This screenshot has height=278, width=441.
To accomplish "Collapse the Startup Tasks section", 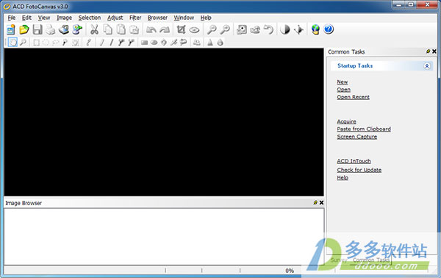I will pos(426,66).
